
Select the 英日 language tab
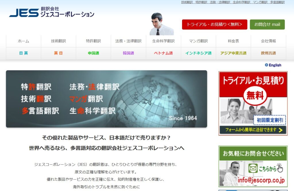59,53
